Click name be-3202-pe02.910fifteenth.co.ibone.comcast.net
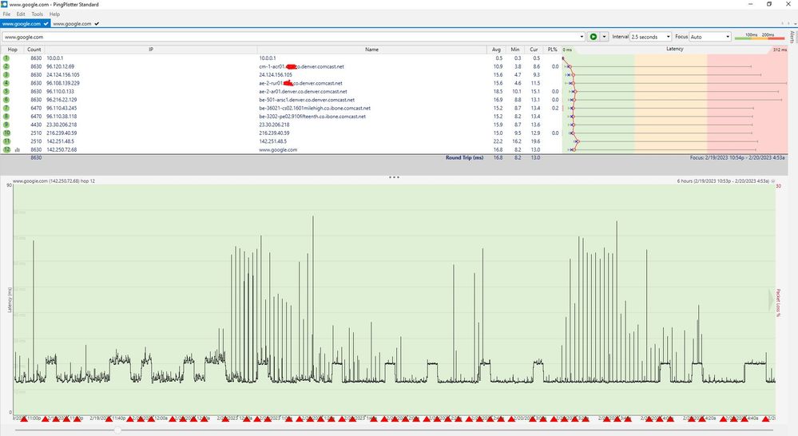 (312, 116)
